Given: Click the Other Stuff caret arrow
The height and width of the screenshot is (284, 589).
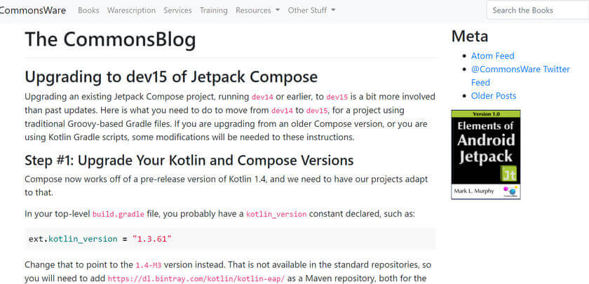Looking at the screenshot, I should click(333, 11).
